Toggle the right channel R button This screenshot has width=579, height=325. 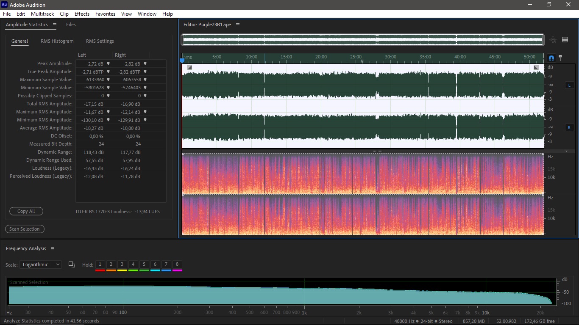569,127
